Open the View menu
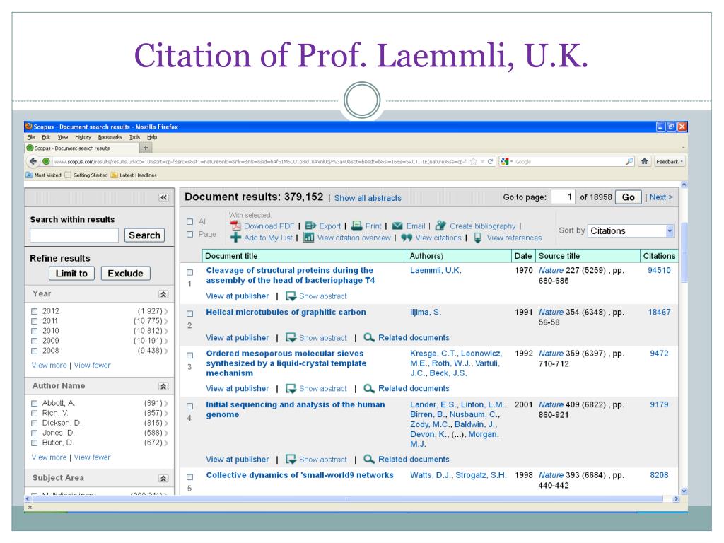Screen dimensions: 724x543 click(x=63, y=137)
